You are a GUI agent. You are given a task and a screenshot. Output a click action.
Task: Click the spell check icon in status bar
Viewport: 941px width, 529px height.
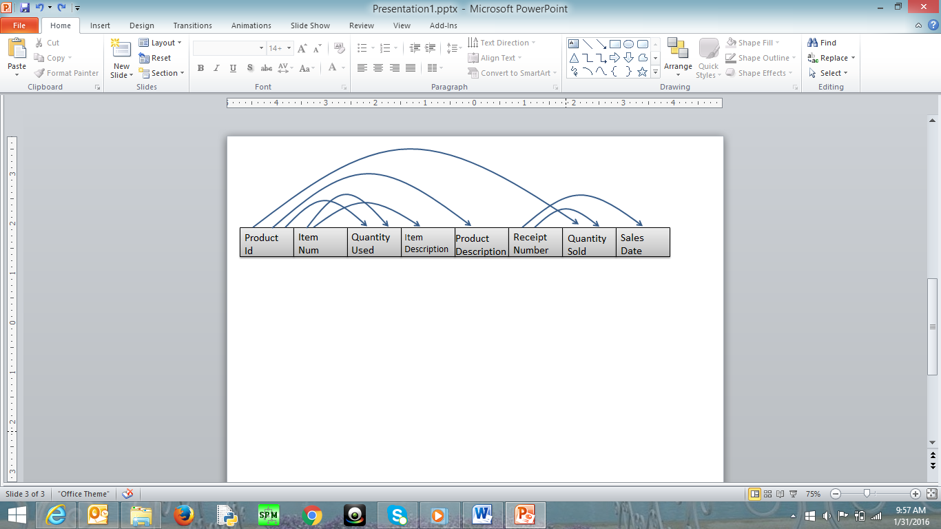pyautogui.click(x=127, y=494)
